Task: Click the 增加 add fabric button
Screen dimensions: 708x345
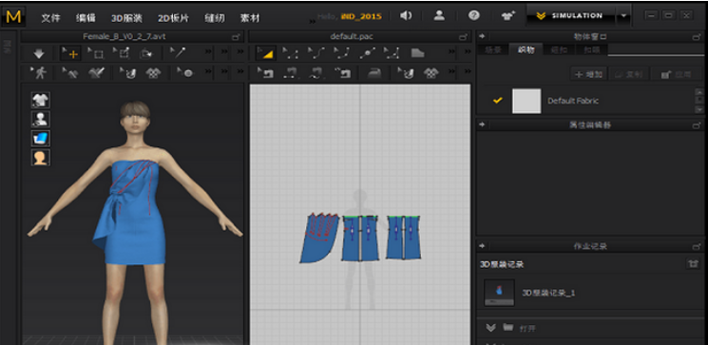Action: point(589,74)
